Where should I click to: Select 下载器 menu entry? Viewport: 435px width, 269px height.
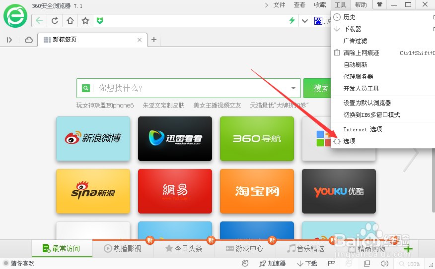click(383, 29)
